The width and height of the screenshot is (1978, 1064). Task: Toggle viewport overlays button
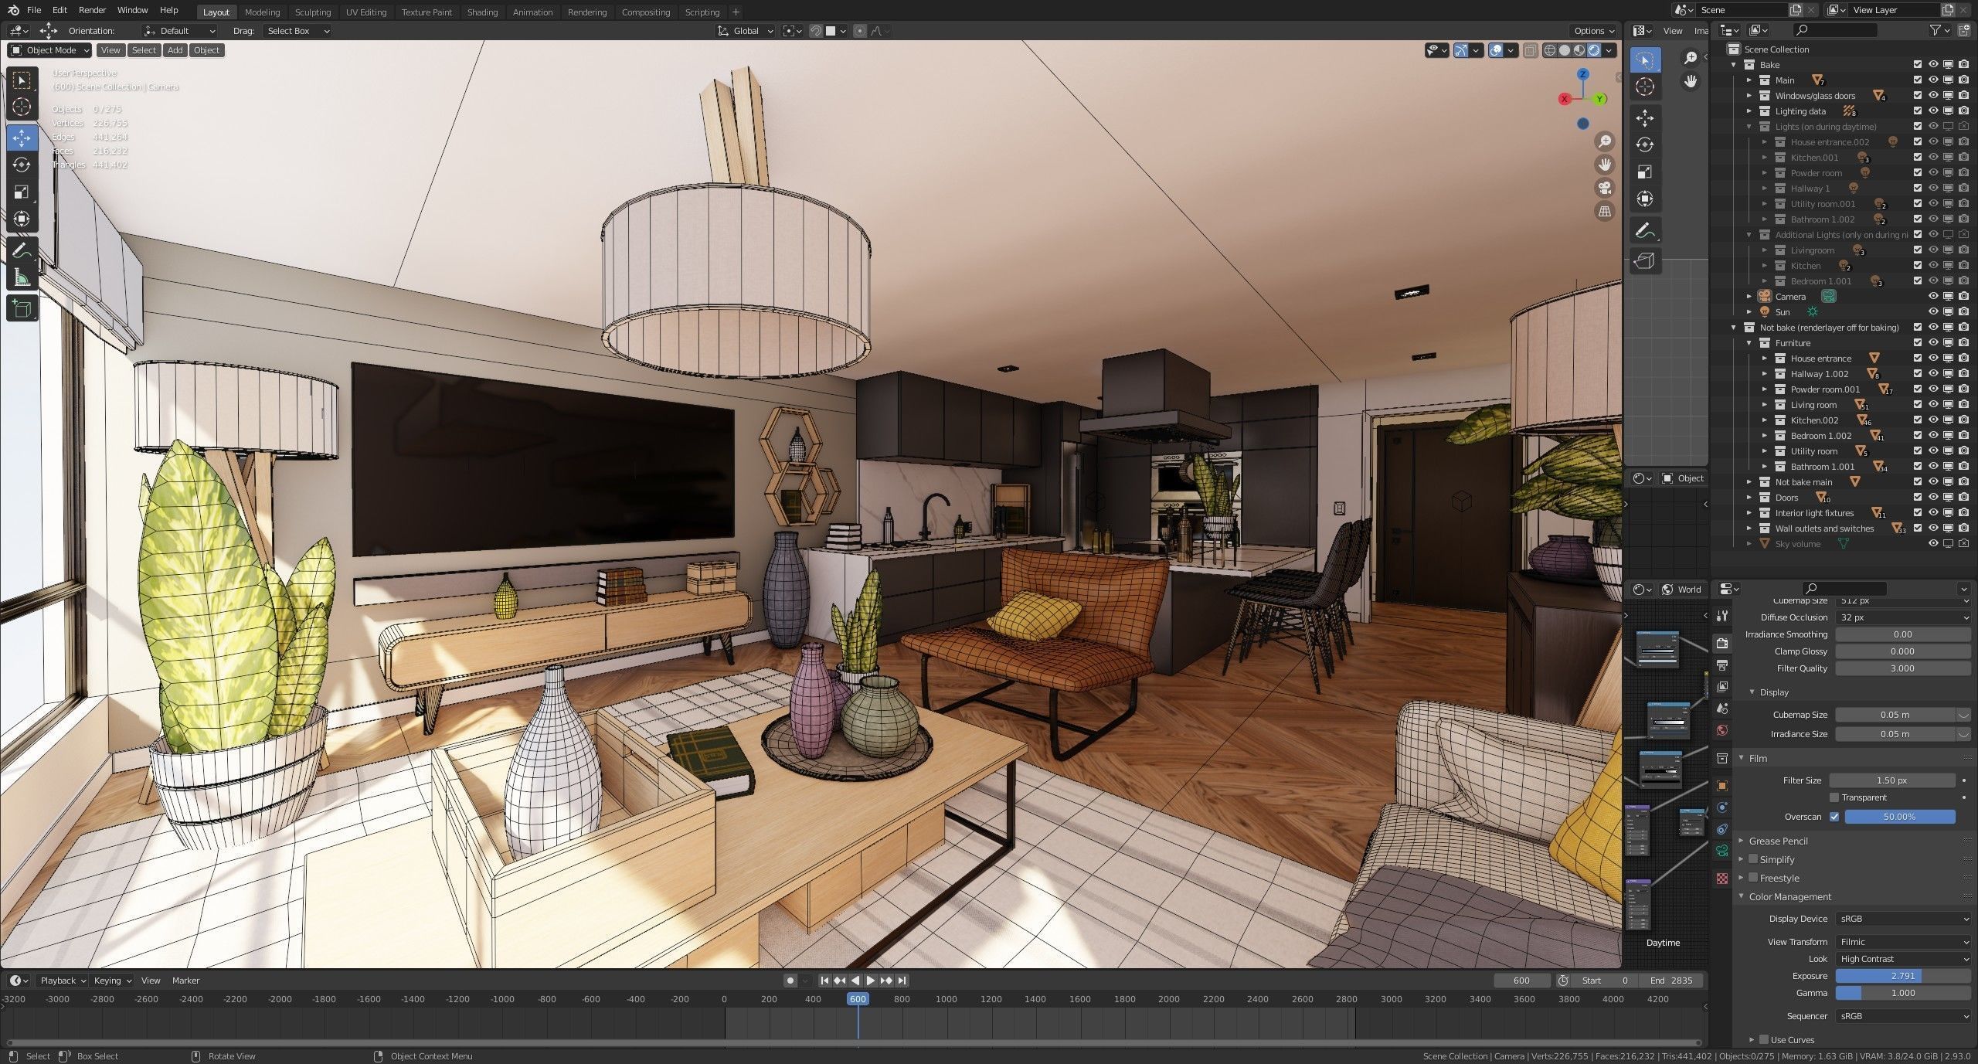1496,50
